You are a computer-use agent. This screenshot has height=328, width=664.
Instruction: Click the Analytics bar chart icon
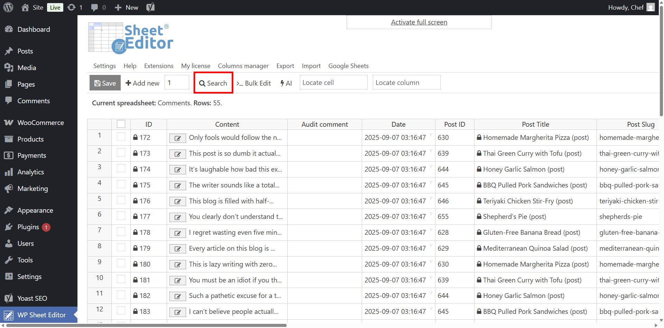9,172
